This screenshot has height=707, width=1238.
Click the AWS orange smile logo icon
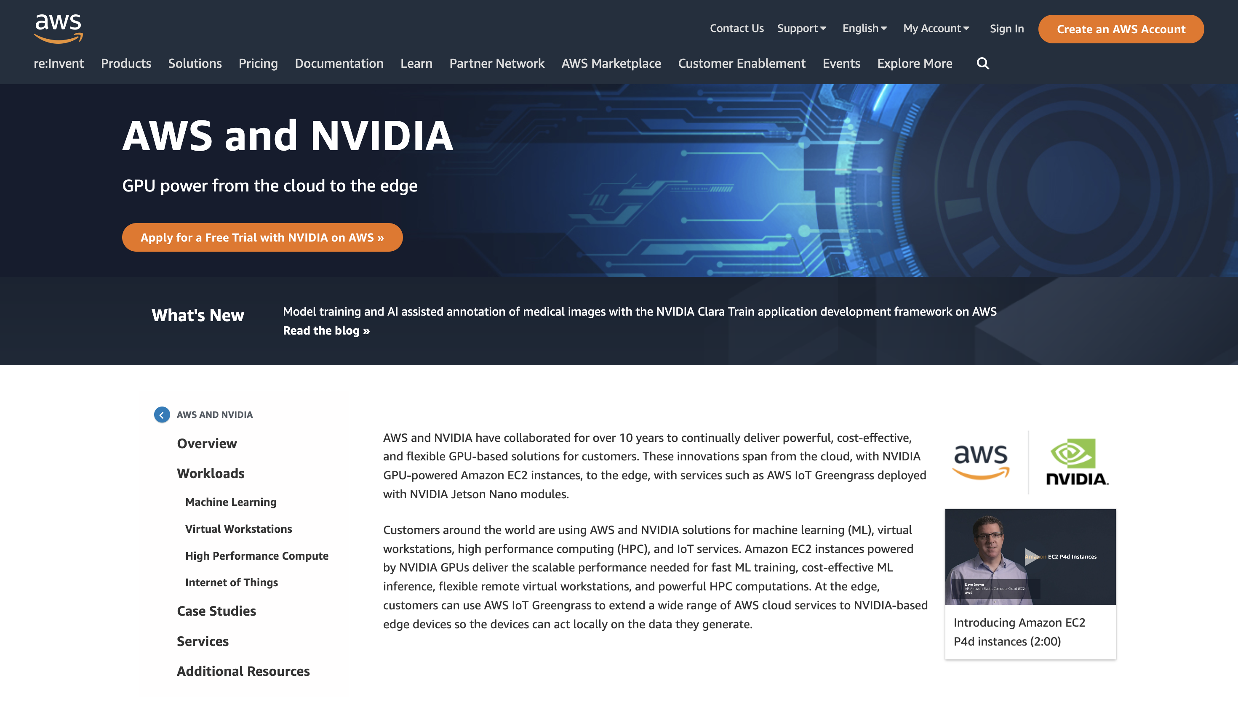click(x=58, y=27)
